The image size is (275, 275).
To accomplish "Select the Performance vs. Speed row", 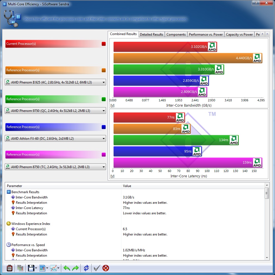I will click(135, 245).
